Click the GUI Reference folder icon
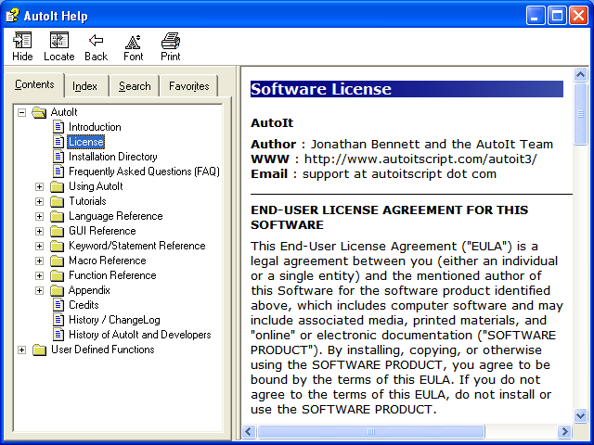Screen dimensions: 594x445 click(x=57, y=231)
